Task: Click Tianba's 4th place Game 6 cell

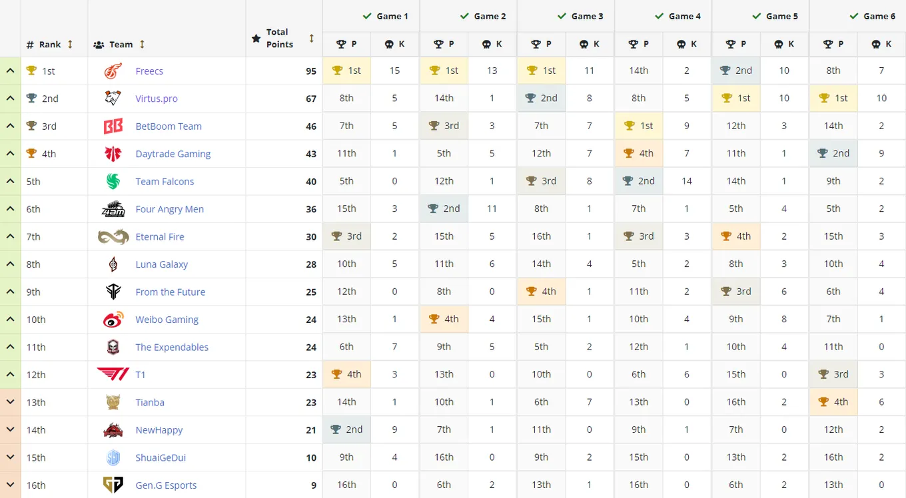Action: tap(833, 401)
